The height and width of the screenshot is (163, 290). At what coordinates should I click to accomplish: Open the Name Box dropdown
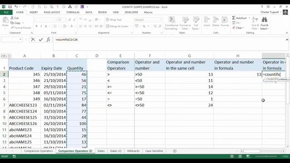click(20, 39)
